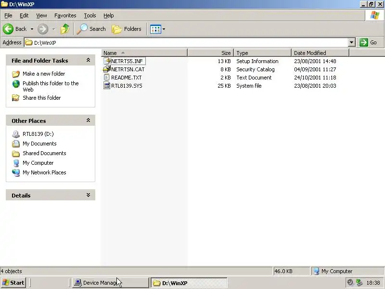Click the taskbar clock 18:38
The height and width of the screenshot is (289, 385).
tap(373, 283)
